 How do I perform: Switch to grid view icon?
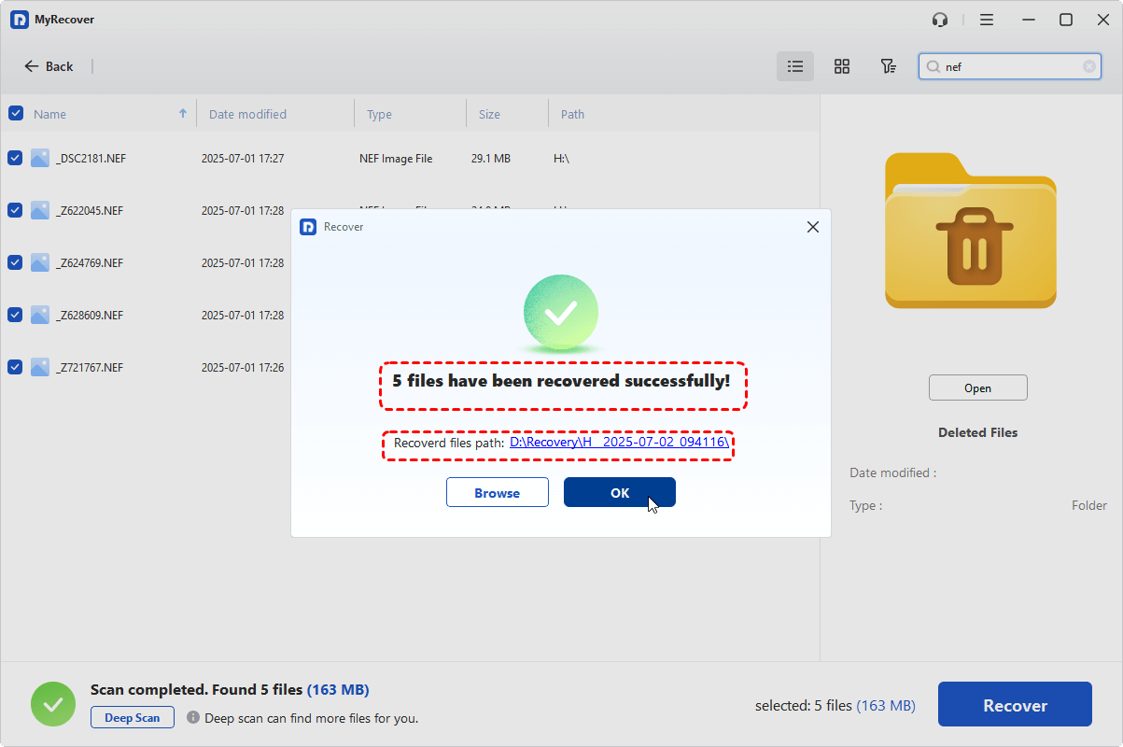(842, 66)
